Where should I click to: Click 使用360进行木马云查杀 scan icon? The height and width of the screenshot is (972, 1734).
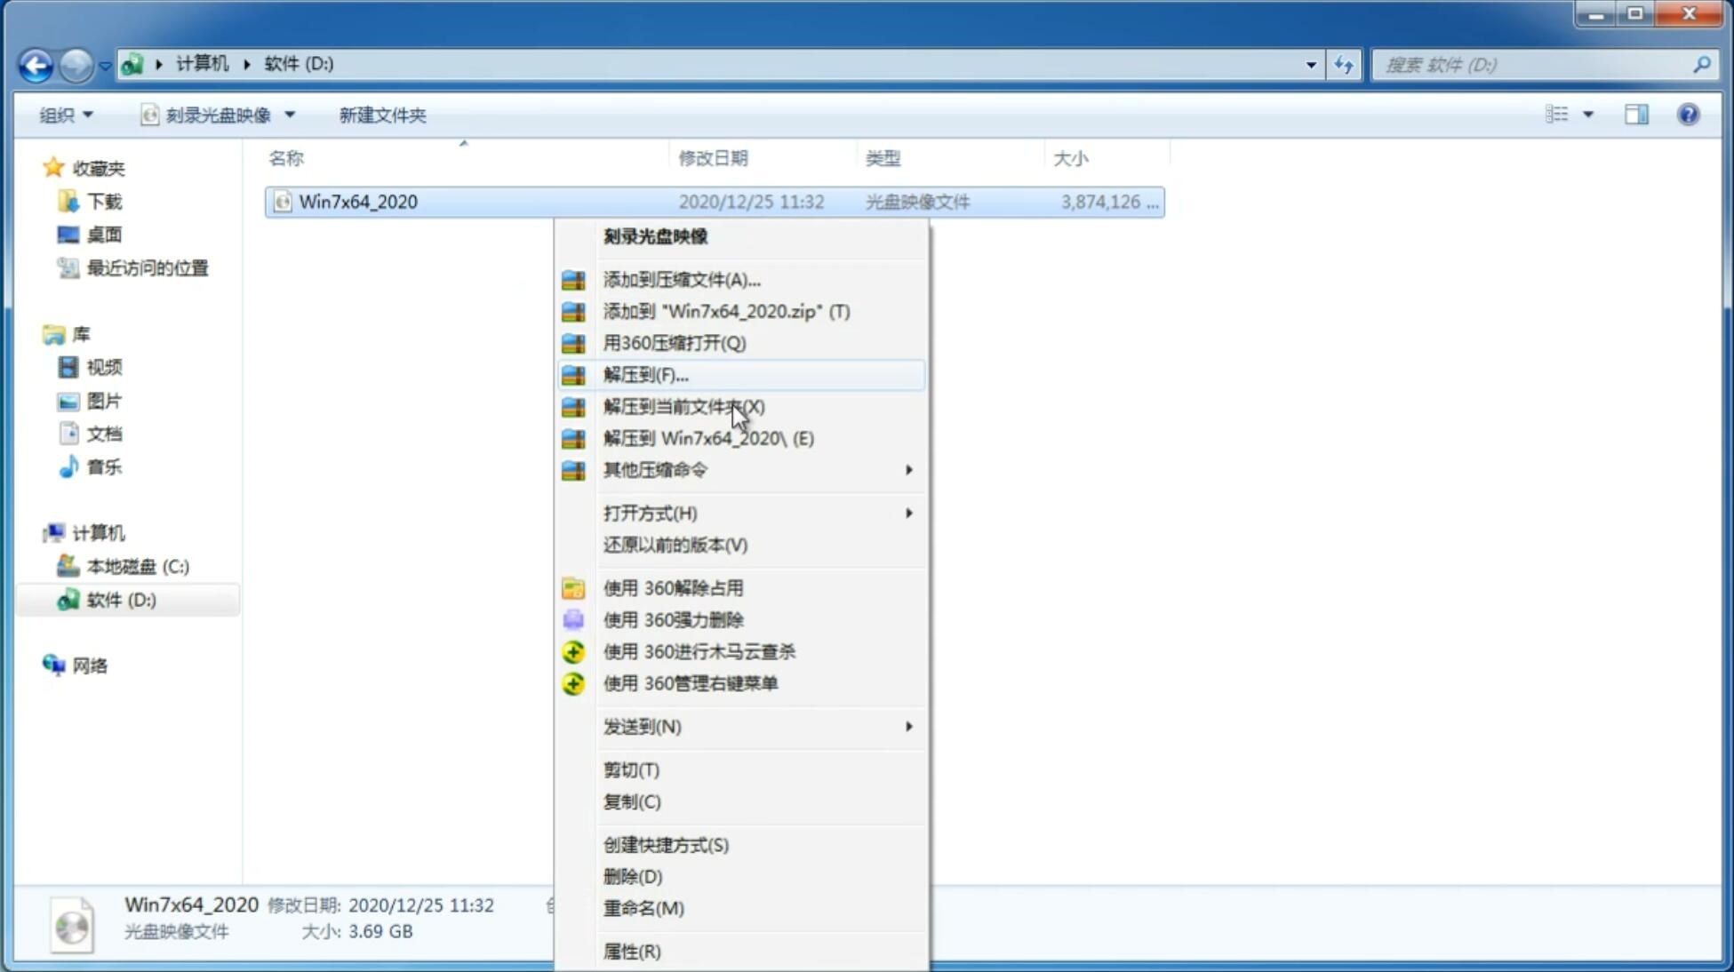(x=574, y=650)
